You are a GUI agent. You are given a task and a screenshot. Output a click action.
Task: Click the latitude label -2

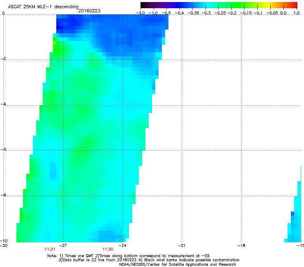3,59
